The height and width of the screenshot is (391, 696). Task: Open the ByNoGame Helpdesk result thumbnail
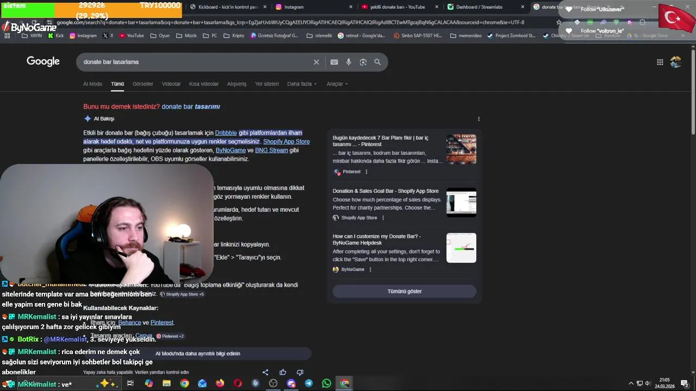[461, 248]
